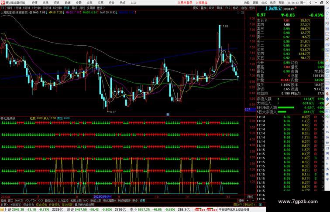
Task: Click the split-window icon at chart top right
Action: [x=242, y=12]
